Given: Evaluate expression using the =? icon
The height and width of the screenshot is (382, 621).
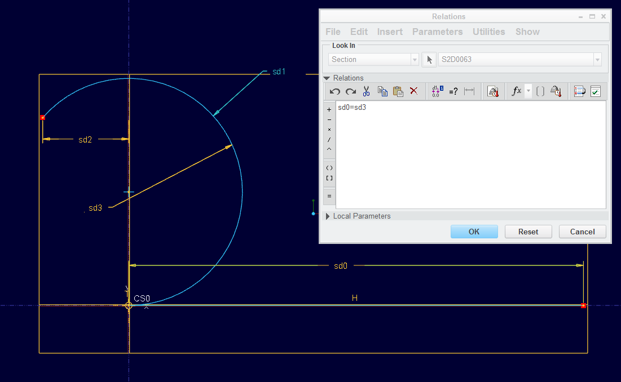Looking at the screenshot, I should click(453, 92).
